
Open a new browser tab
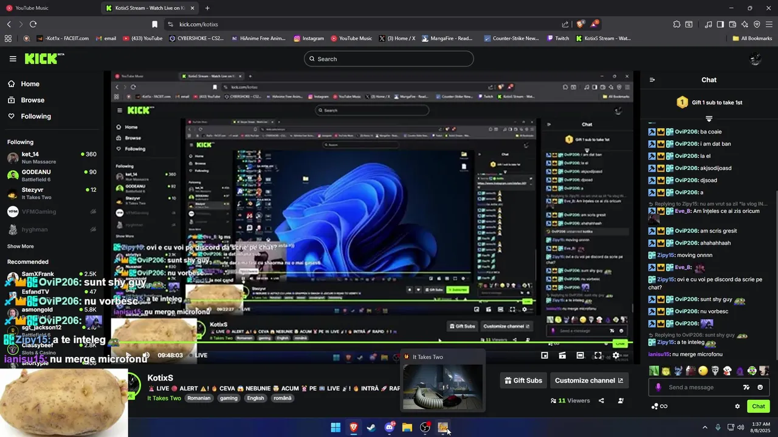pyautogui.click(x=207, y=8)
